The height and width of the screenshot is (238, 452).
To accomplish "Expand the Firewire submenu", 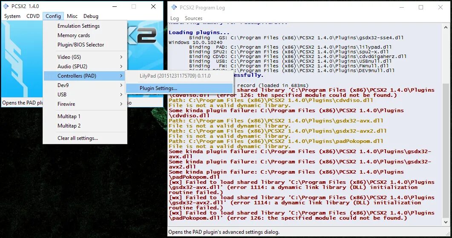I will tap(85, 104).
